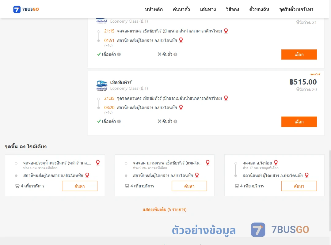Viewport: 331px width, 245px height.
Task: Click bus icon in the ม.กรุงเทพ card
Action: pos(127,186)
